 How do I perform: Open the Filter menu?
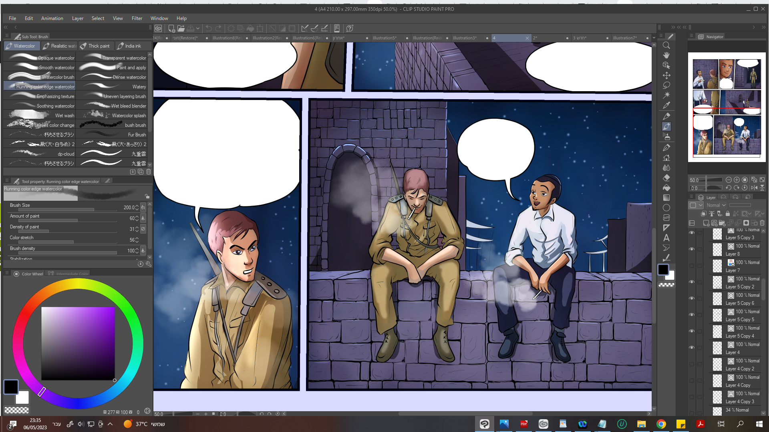click(137, 18)
